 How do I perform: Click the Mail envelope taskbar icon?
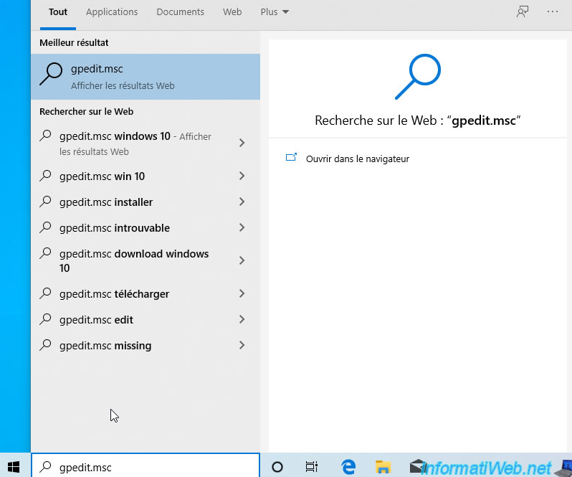(x=416, y=466)
